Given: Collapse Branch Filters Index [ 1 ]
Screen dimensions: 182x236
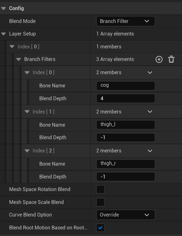Looking at the screenshot, I should [x=27, y=112].
